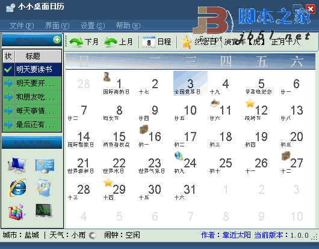This screenshot has width=319, height=249.
Task: Select the task row 明天要开...
Action: (x=32, y=83)
